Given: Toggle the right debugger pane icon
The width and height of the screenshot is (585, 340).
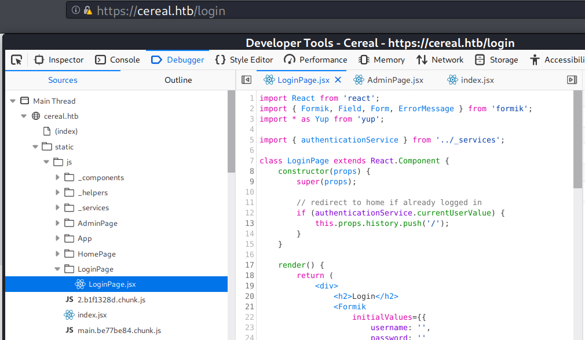Looking at the screenshot, I should [x=572, y=80].
